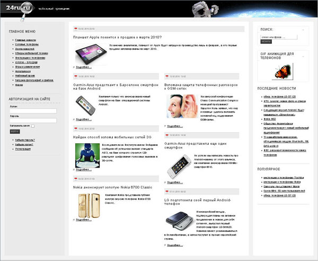
Task: Focus the Логин input field
Action: coord(33,111)
